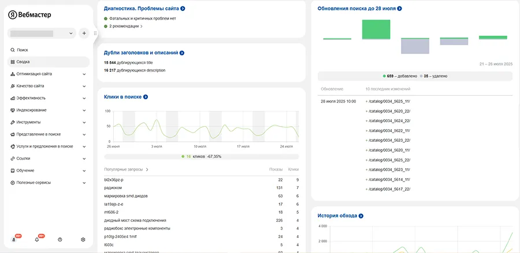Image resolution: width=520 pixels, height=253 pixels.
Task: Open the settings gear in sidebar
Action: tap(83, 239)
